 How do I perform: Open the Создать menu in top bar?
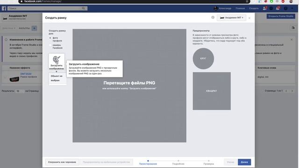(x=254, y=8)
